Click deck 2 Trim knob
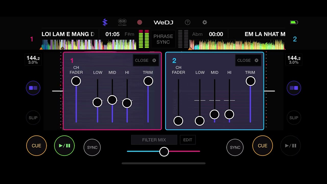327x184 pixels. 250,81
